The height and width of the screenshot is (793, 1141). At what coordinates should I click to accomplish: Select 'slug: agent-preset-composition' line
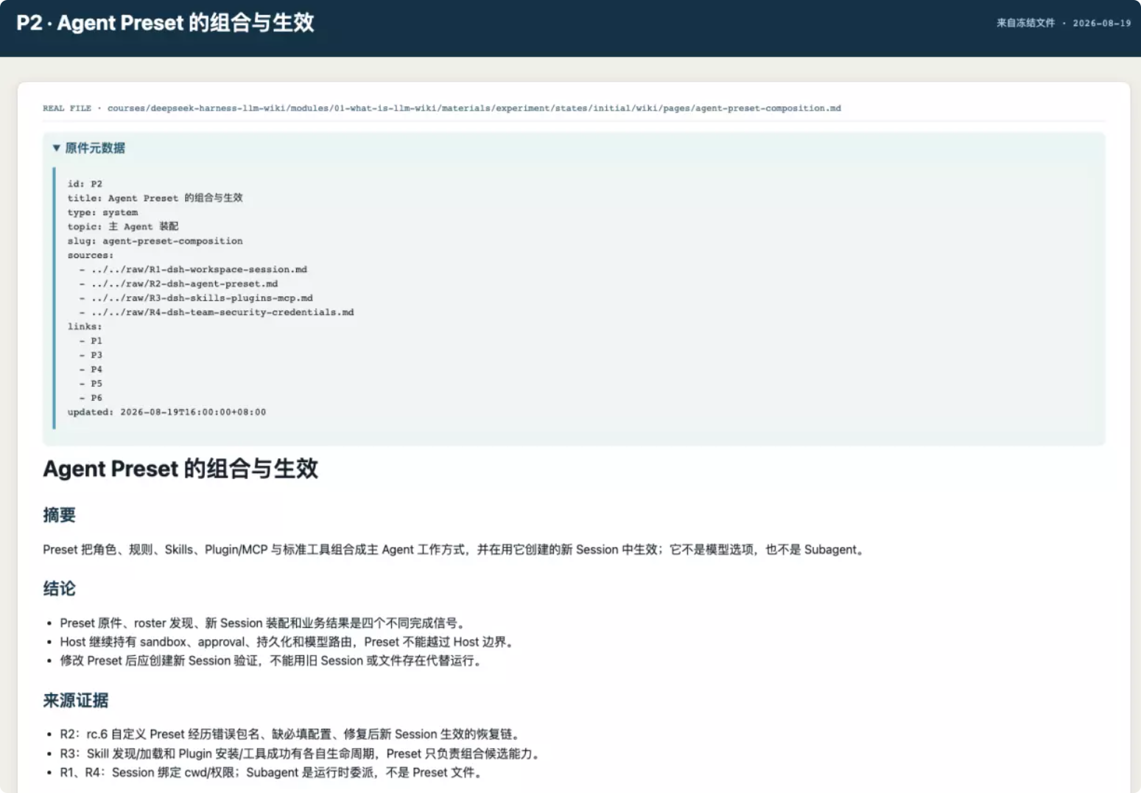point(155,241)
